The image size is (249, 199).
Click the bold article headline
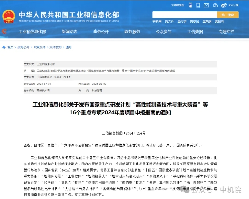(x=120, y=108)
